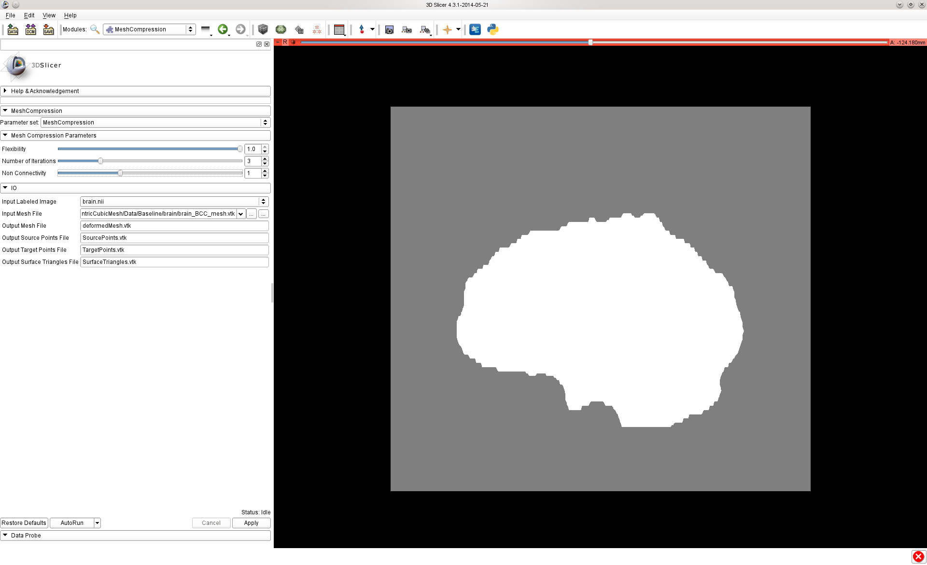
Task: Open the Input Labeled Image dropdown
Action: click(174, 202)
